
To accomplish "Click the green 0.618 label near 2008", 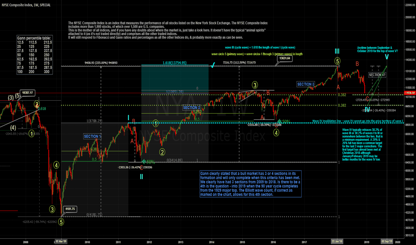I will [42, 109].
